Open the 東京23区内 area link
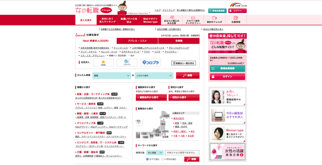Screen dimensions: 322x165 pos(179,118)
